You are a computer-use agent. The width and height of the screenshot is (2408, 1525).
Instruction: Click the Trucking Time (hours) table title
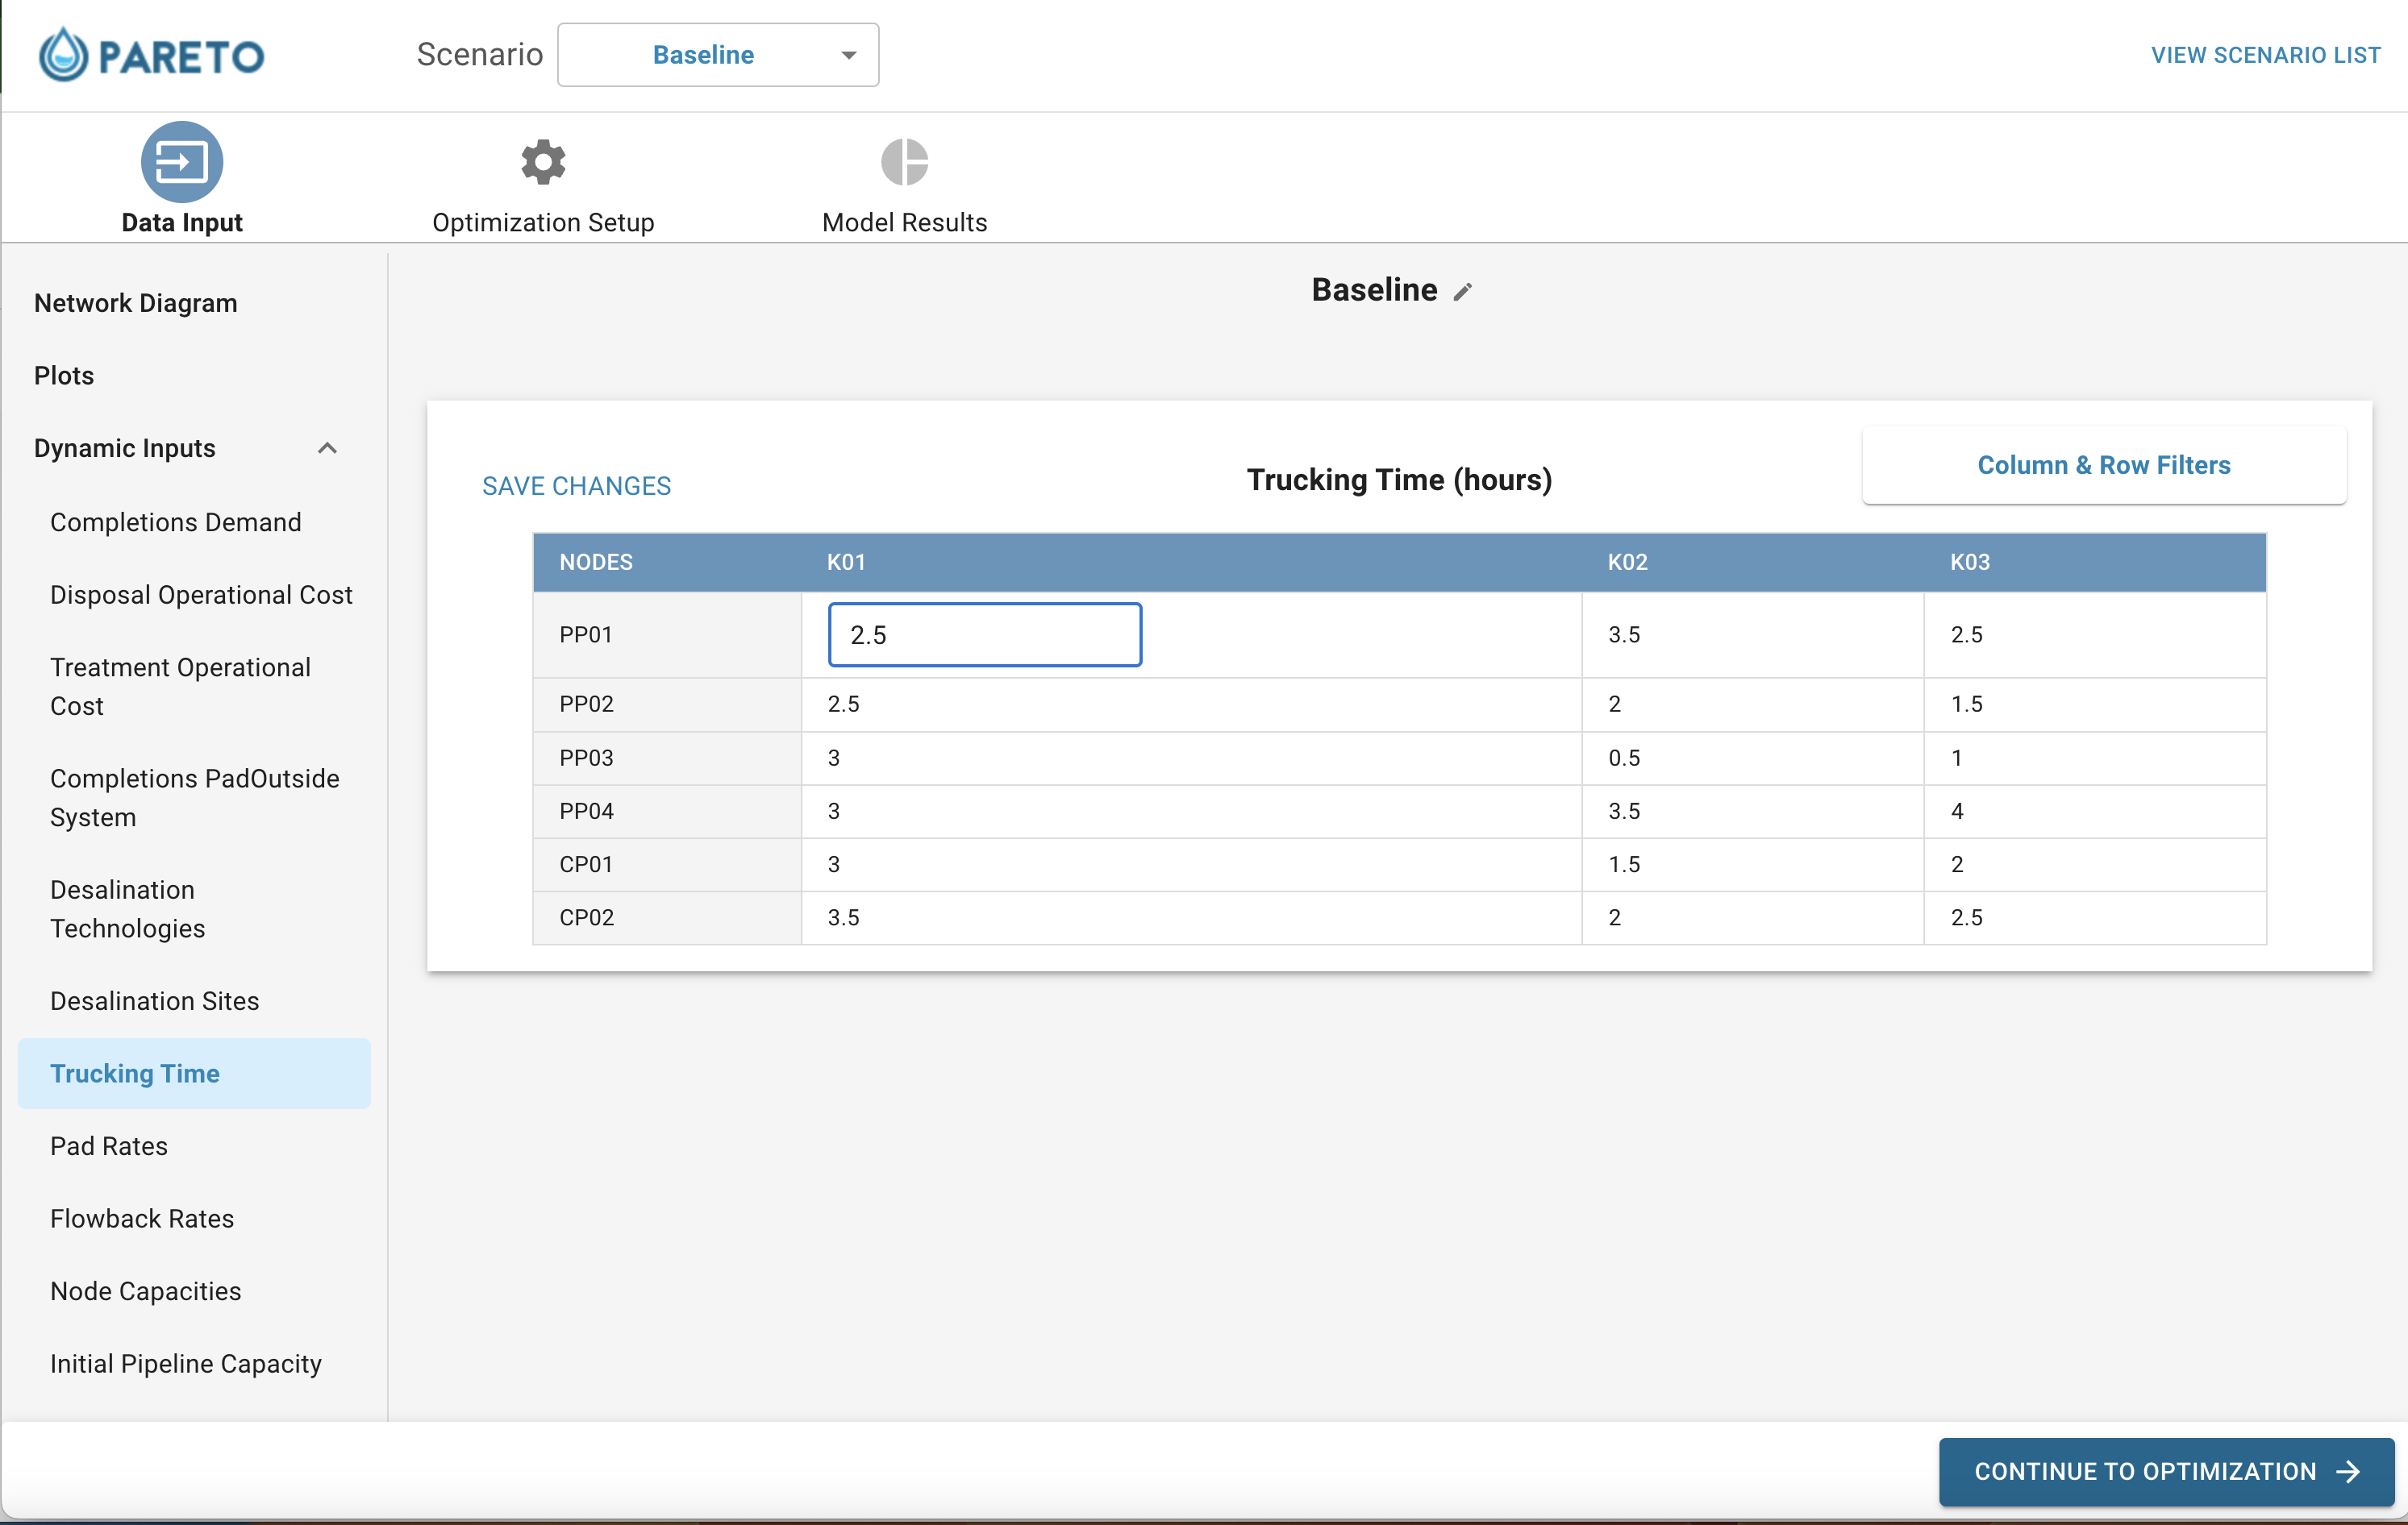pos(1399,480)
